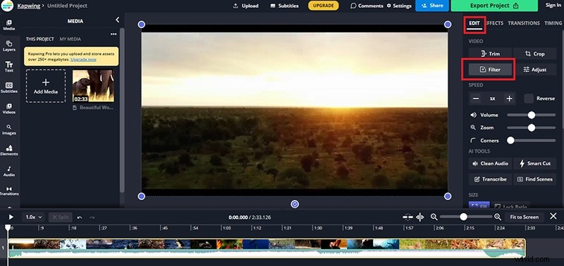
Task: Open the Layers sidebar panel
Action: [9, 46]
